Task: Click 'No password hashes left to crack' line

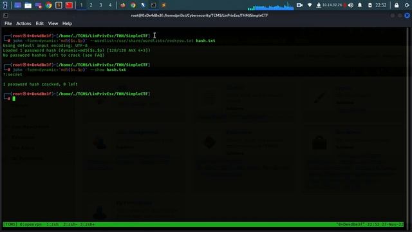Action: point(53,55)
